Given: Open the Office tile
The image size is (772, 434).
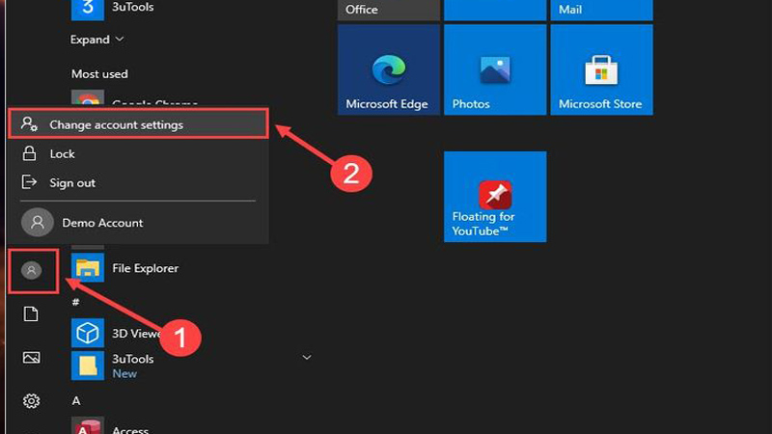Looking at the screenshot, I should point(389,10).
